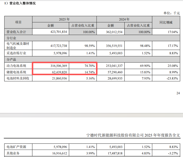Click the 同比增减 column header
The image size is (183, 157).
point(165,22)
